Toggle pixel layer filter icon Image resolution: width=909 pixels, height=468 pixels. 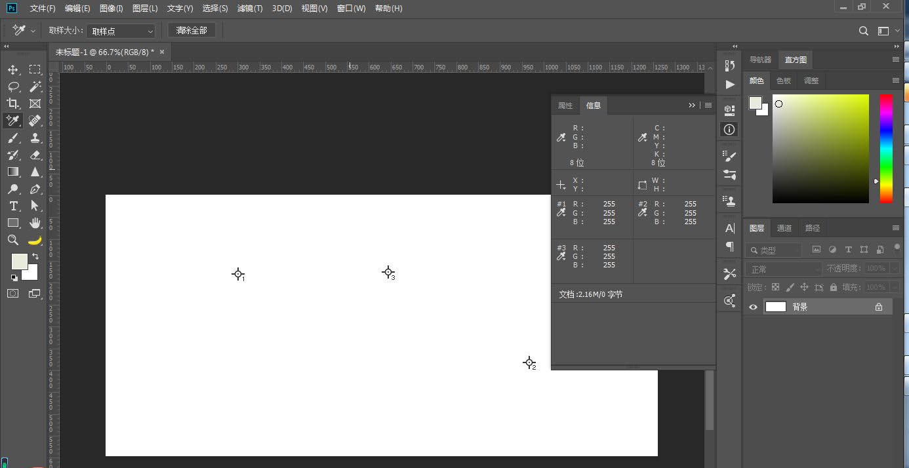817,250
